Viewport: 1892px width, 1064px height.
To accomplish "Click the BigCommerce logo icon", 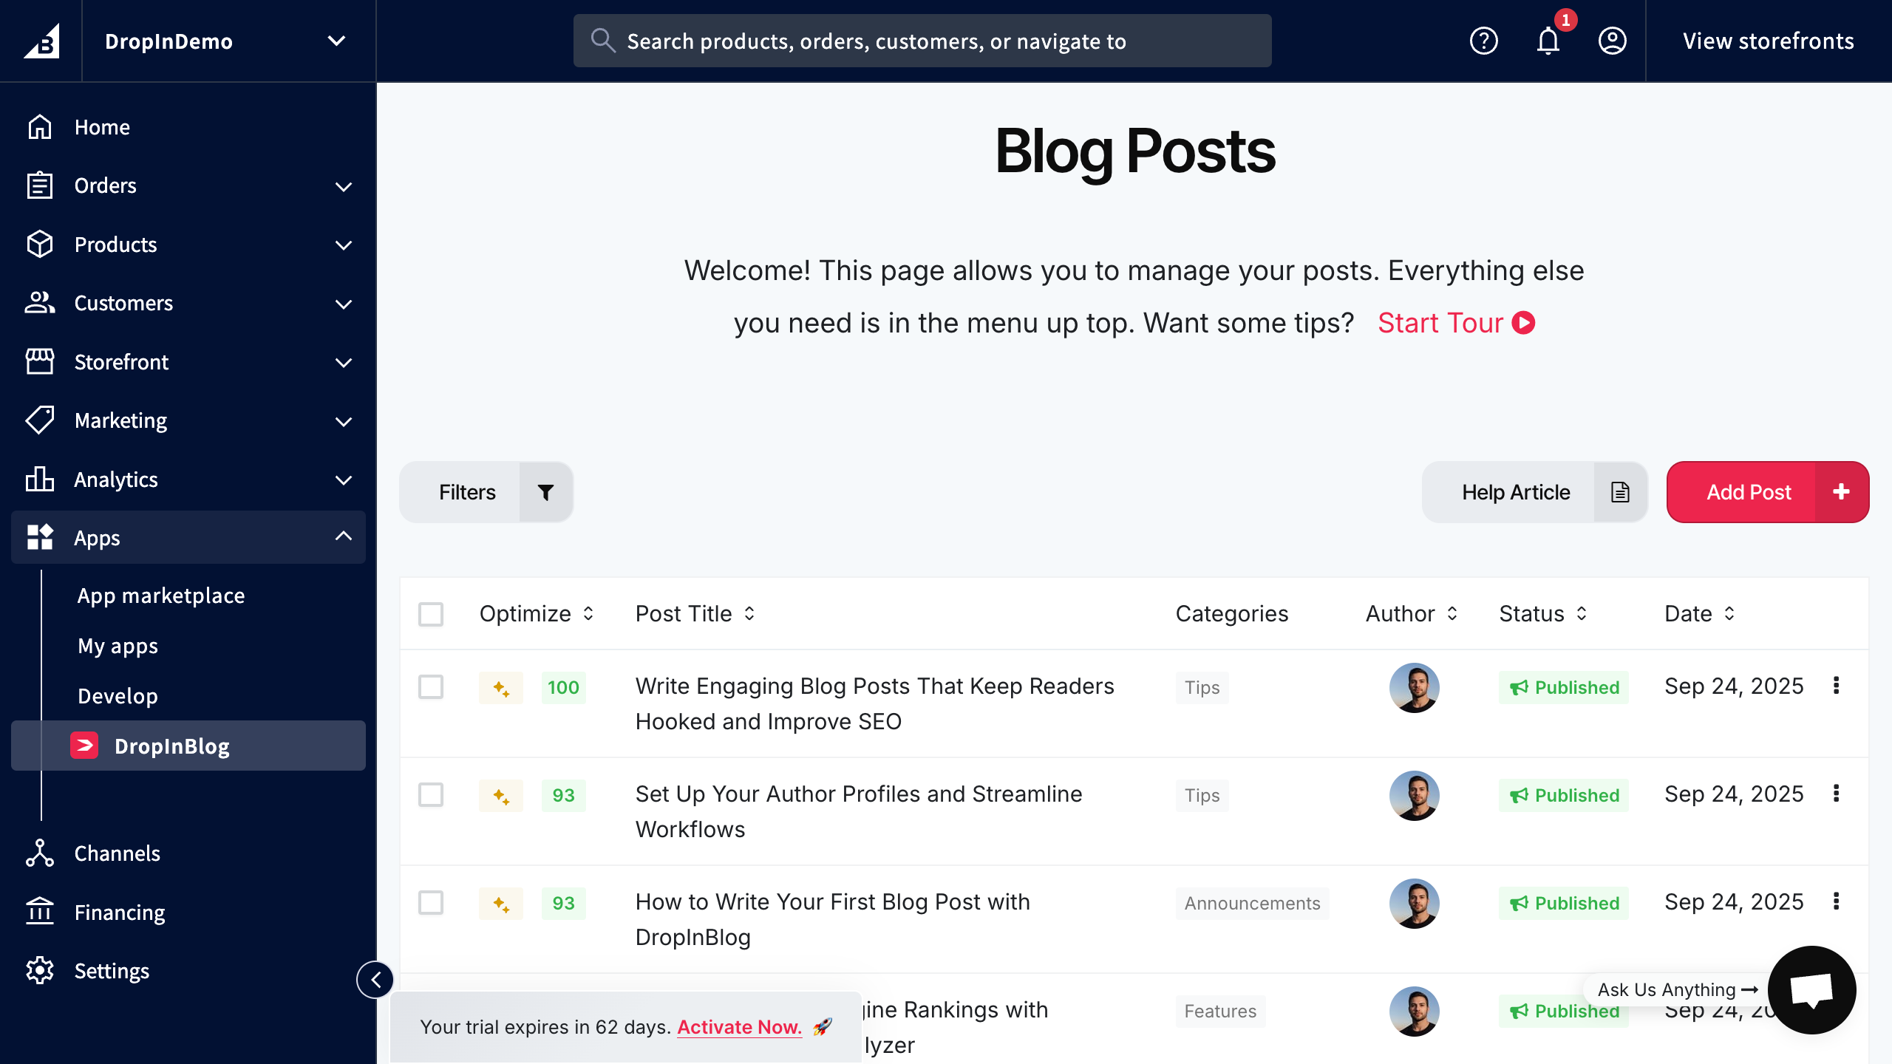I will click(41, 41).
